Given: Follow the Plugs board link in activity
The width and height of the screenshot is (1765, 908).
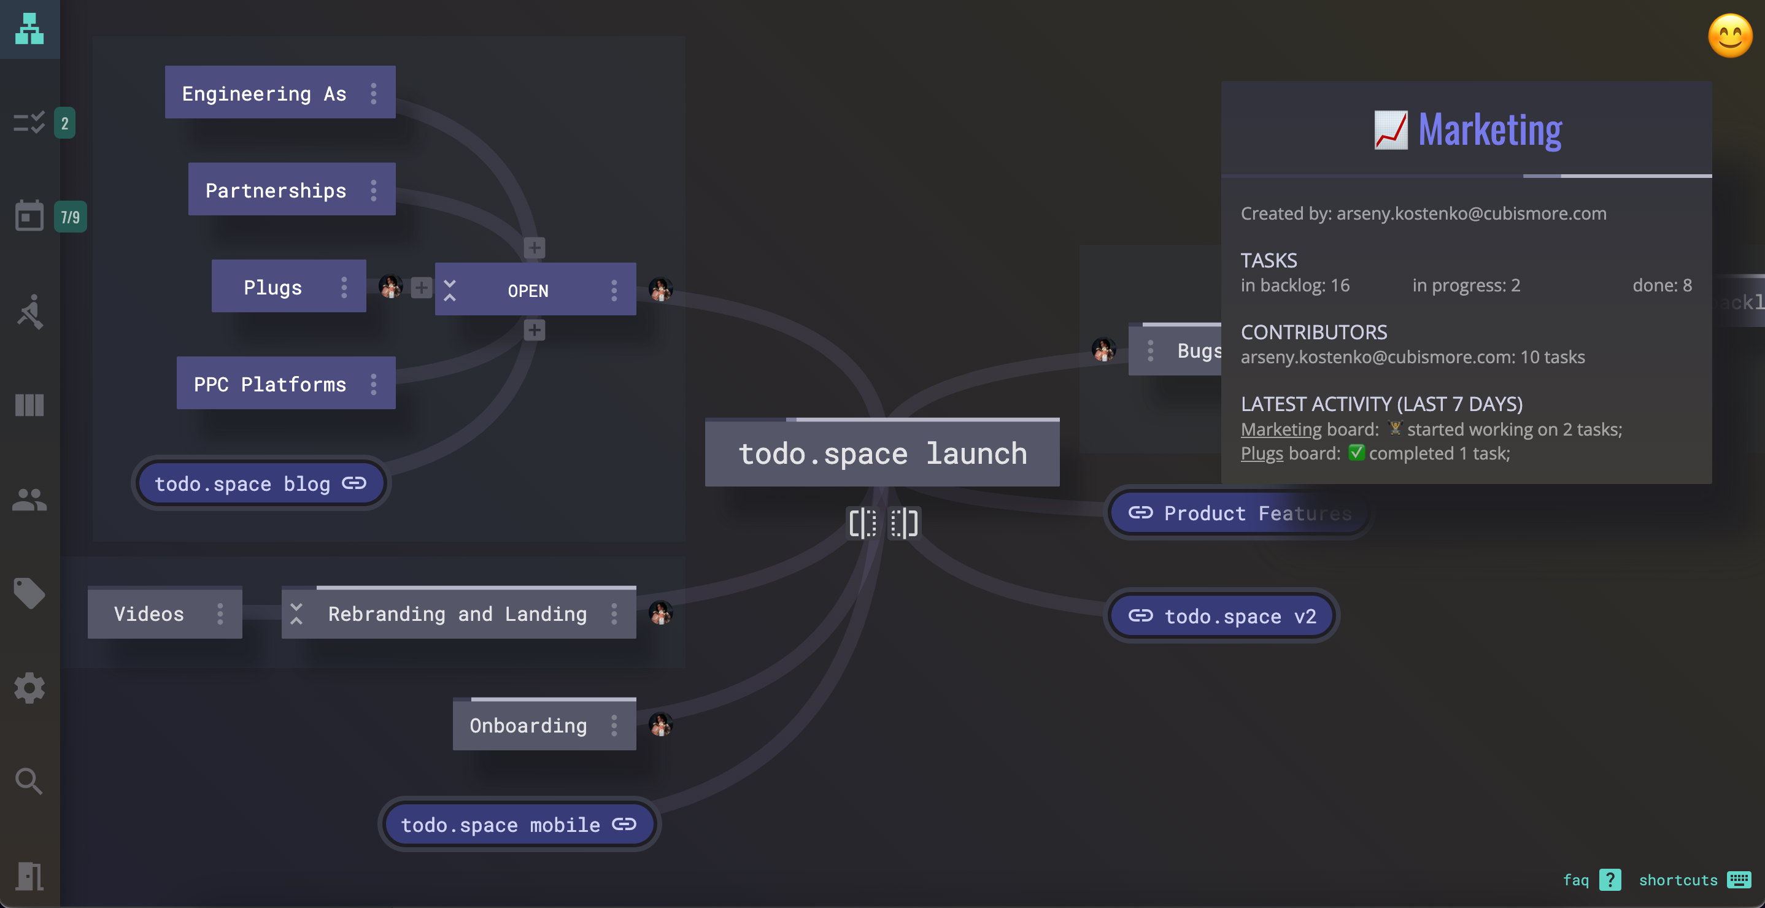Looking at the screenshot, I should pyautogui.click(x=1261, y=453).
